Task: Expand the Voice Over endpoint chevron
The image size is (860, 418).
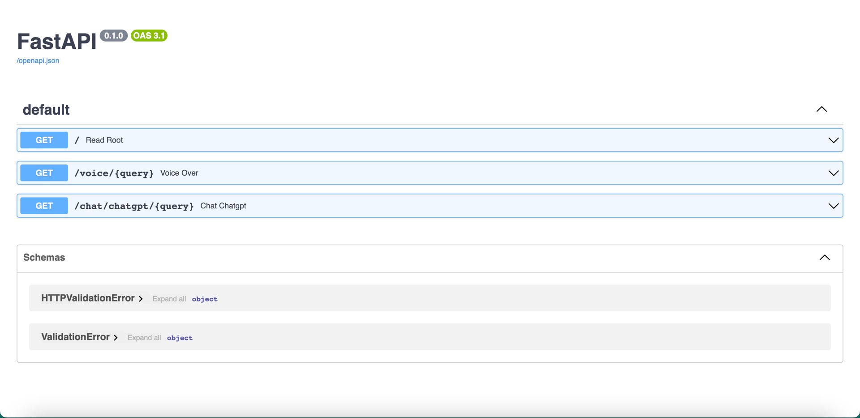Action: [833, 173]
